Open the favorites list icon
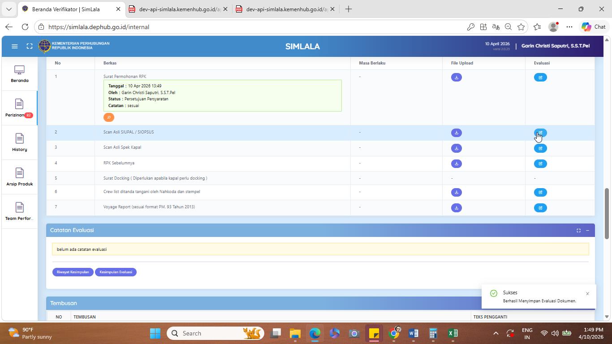This screenshot has height=344, width=612. [537, 27]
